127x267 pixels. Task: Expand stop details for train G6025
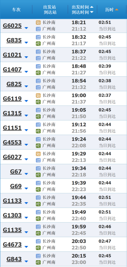coord(26,28)
